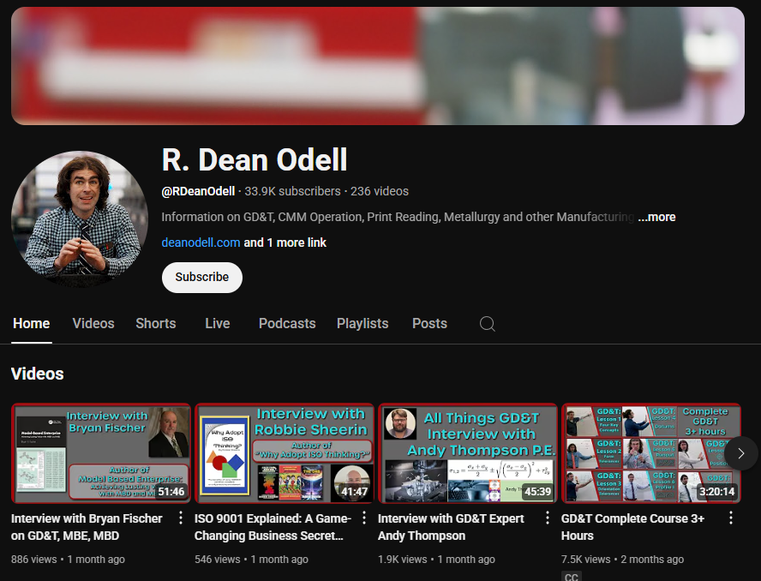
Task: Open options menu for Andy Thompson interview video
Action: click(548, 518)
